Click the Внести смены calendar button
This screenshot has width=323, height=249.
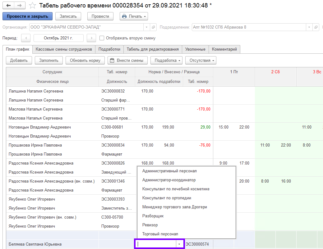(127, 60)
